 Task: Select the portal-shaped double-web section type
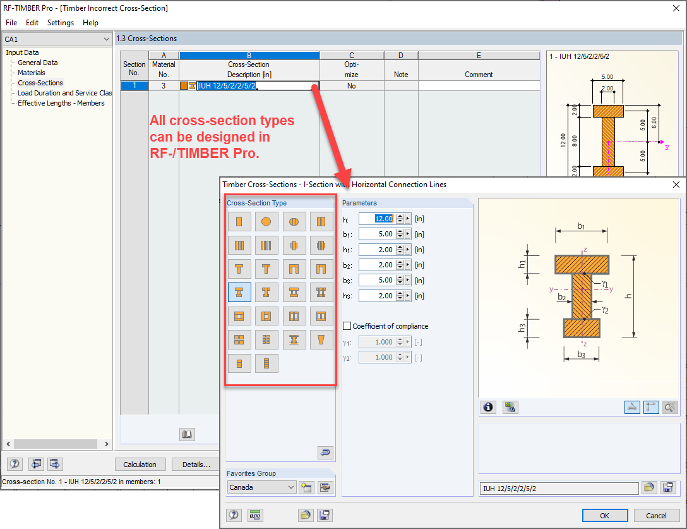coord(294,269)
